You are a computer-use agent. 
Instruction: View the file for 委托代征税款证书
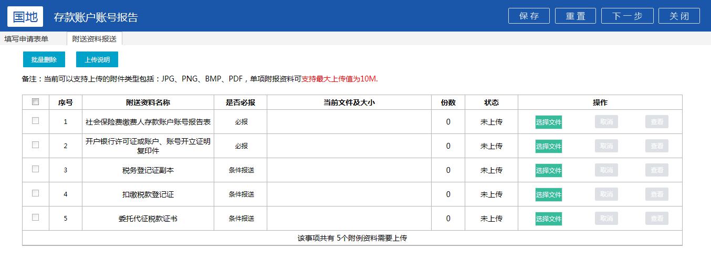tap(657, 219)
